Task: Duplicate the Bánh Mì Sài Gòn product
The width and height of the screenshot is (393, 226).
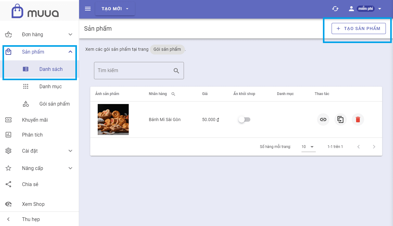Action: tap(341, 120)
